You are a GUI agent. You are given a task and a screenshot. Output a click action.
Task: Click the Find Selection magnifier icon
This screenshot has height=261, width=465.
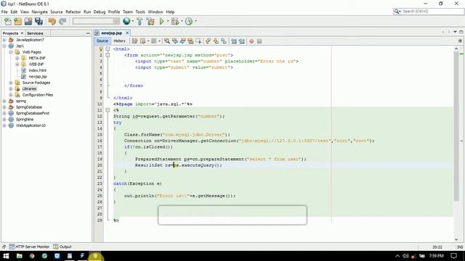coord(167,41)
